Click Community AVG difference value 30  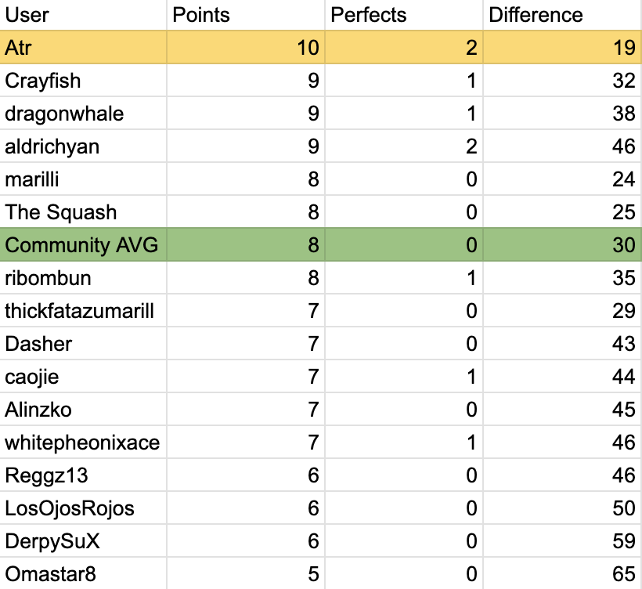[562, 245]
